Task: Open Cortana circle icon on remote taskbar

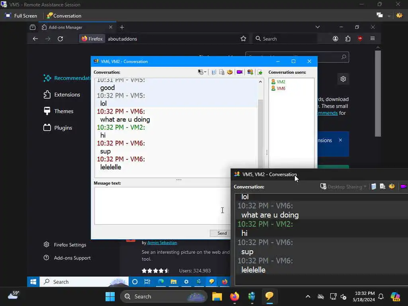Action: pyautogui.click(x=135, y=282)
